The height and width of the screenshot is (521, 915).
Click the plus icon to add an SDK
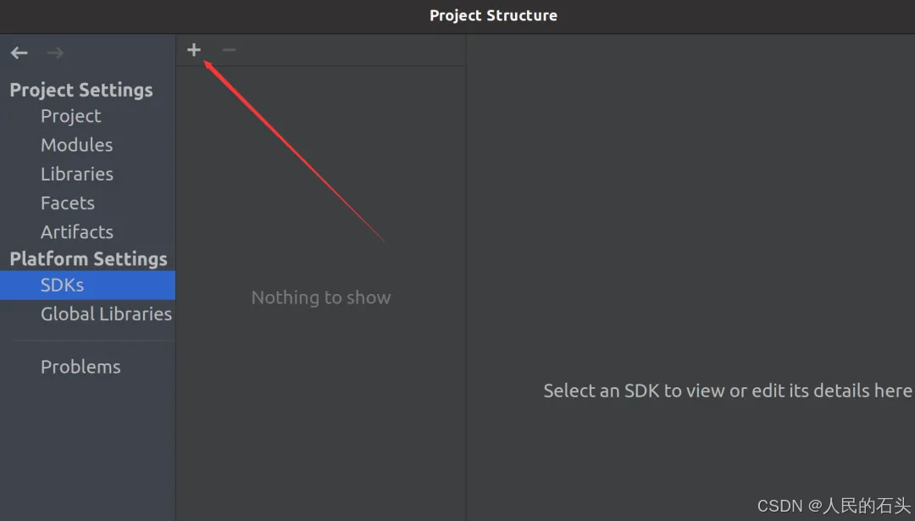coord(193,50)
